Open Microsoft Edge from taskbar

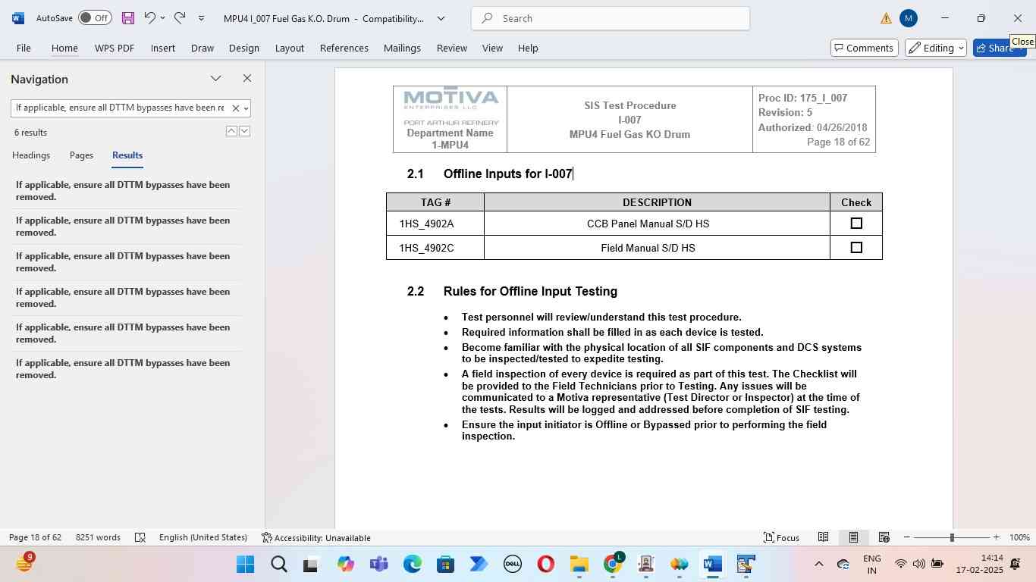[x=412, y=564]
